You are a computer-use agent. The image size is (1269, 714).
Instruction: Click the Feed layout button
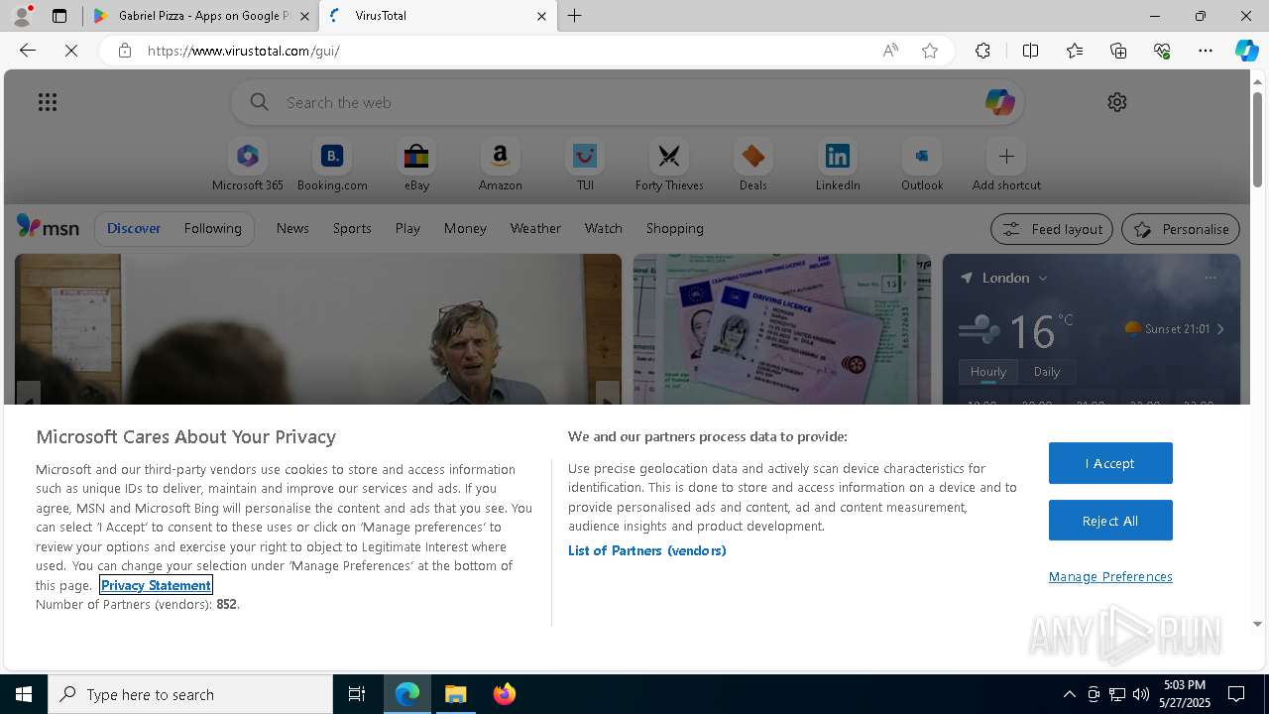1052,229
